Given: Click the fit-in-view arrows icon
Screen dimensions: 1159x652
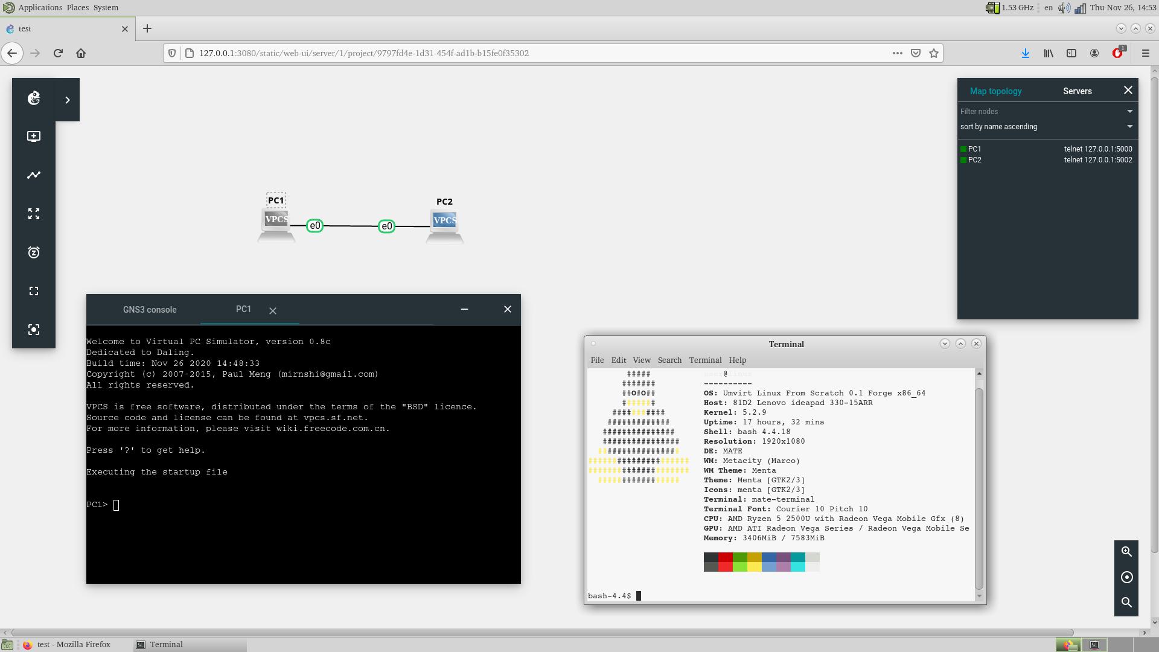Looking at the screenshot, I should tap(34, 214).
